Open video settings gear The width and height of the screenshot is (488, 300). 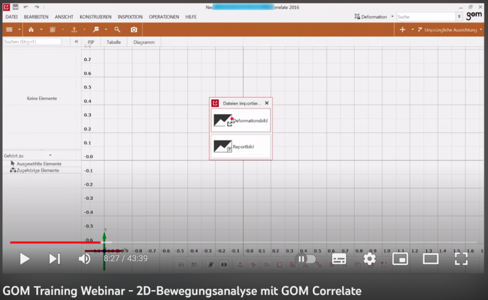369,259
